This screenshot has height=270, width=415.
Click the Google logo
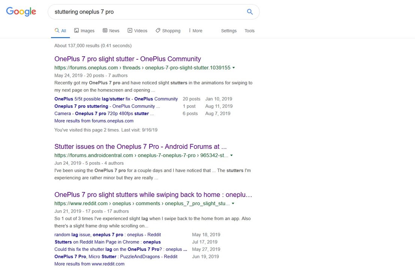pos(21,12)
